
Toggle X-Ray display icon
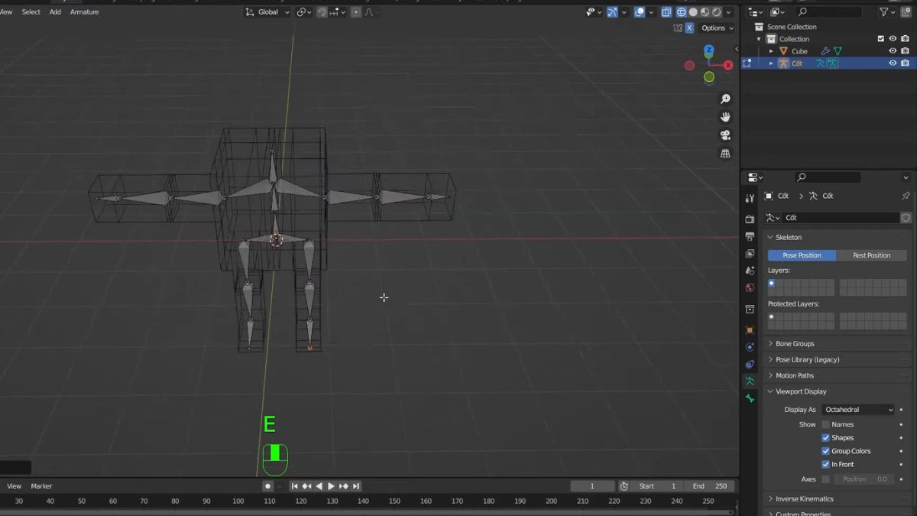[x=666, y=12]
